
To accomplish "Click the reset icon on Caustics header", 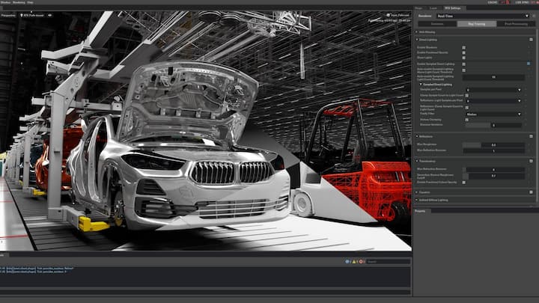I will point(531,192).
